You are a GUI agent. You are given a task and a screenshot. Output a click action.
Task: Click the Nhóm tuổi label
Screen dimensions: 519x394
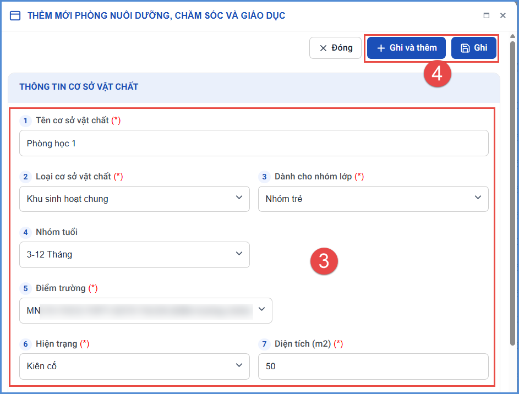(57, 232)
